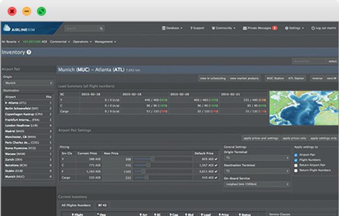Click the Cargo default price checkmark
The height and width of the screenshot is (216, 339).
[x=216, y=178]
